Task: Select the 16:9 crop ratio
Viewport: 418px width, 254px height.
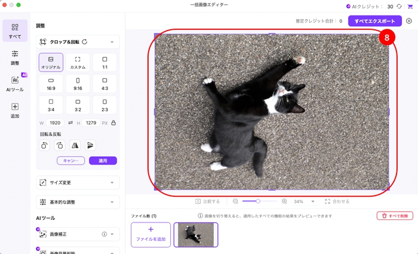Action: tap(51, 83)
